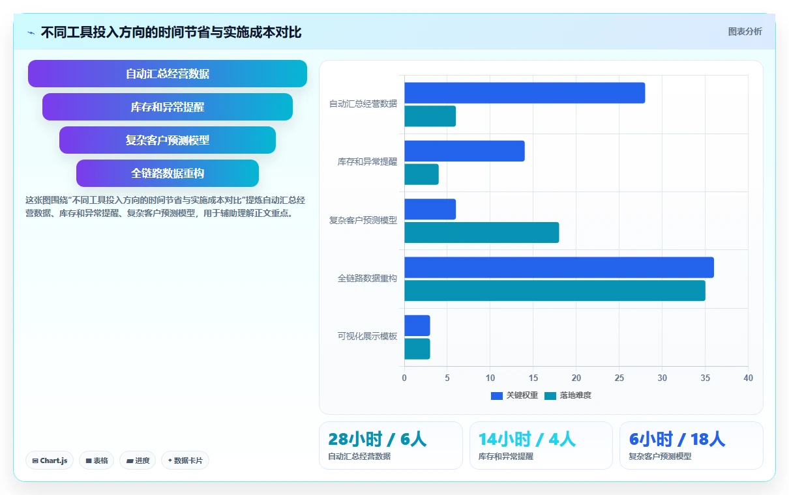Click the 可视化展示模板 y-axis label
The image size is (789, 495).
[367, 336]
